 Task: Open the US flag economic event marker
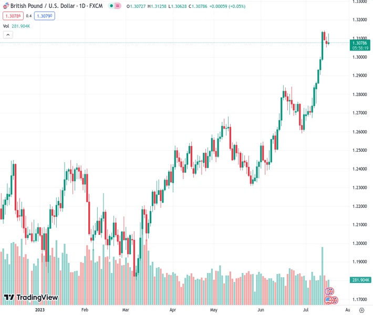coord(329,300)
